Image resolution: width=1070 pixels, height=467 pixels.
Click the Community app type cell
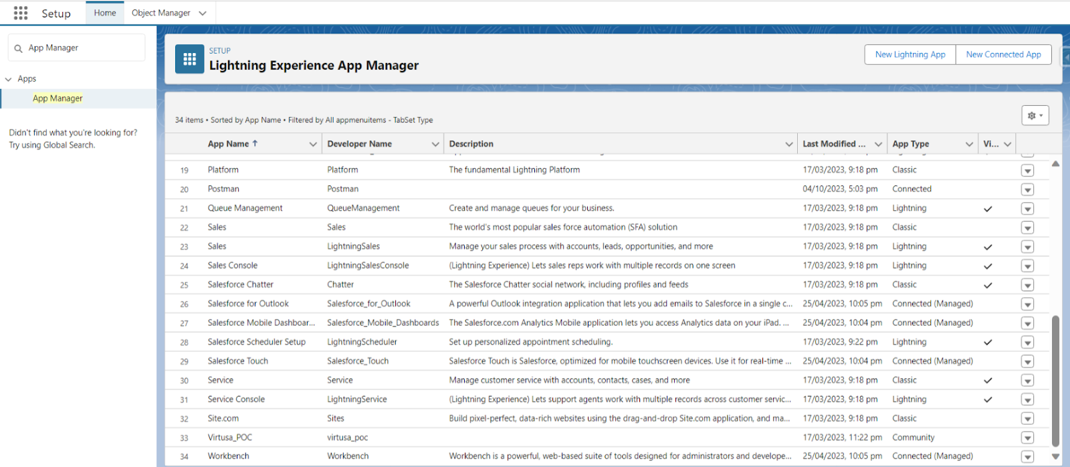pos(914,438)
